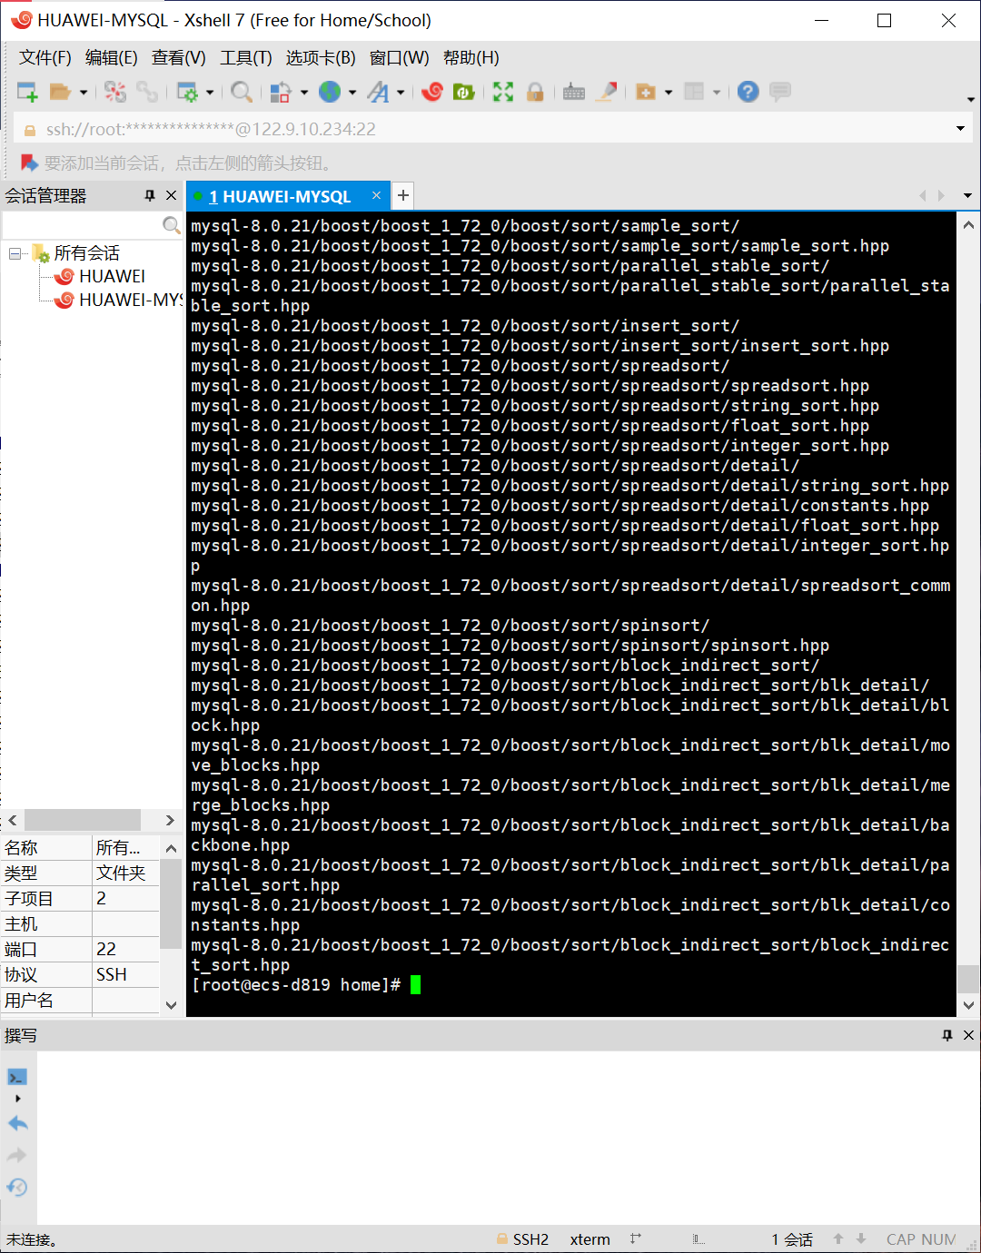
Task: Open the tab list dropdown arrow
Action: click(967, 196)
